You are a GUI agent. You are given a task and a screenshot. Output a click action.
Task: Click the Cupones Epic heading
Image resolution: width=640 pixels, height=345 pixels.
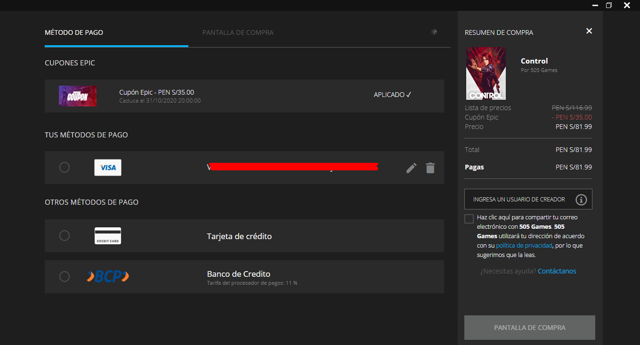[x=70, y=63]
